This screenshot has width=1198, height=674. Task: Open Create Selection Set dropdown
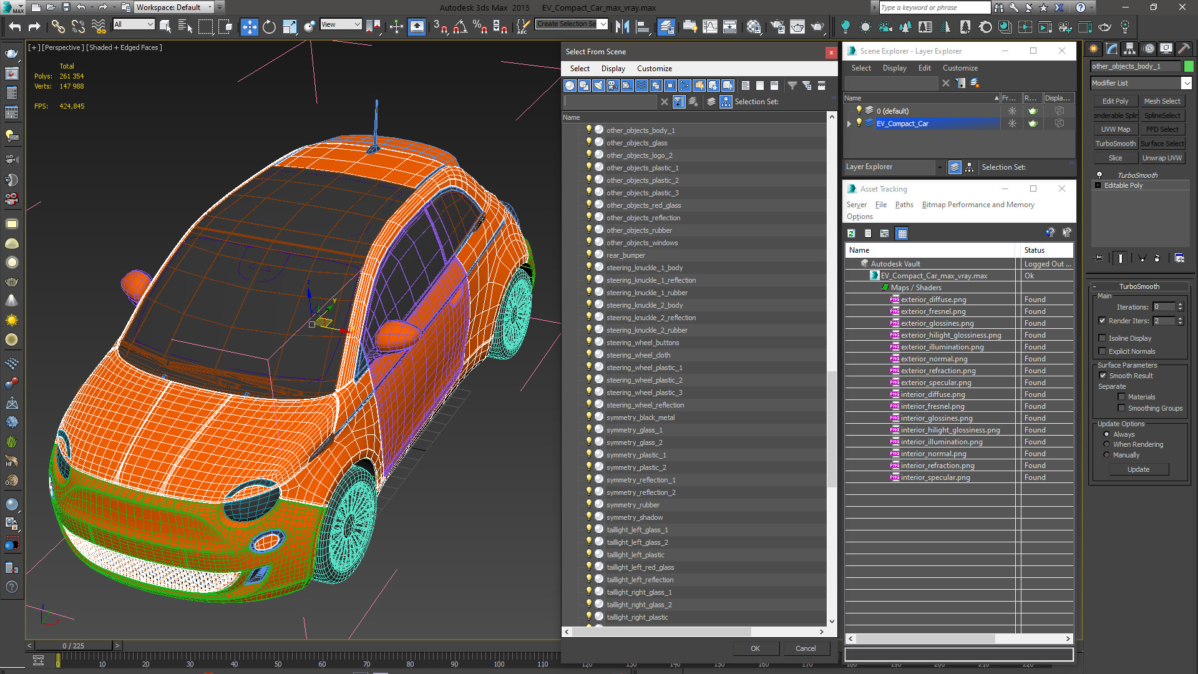point(603,24)
